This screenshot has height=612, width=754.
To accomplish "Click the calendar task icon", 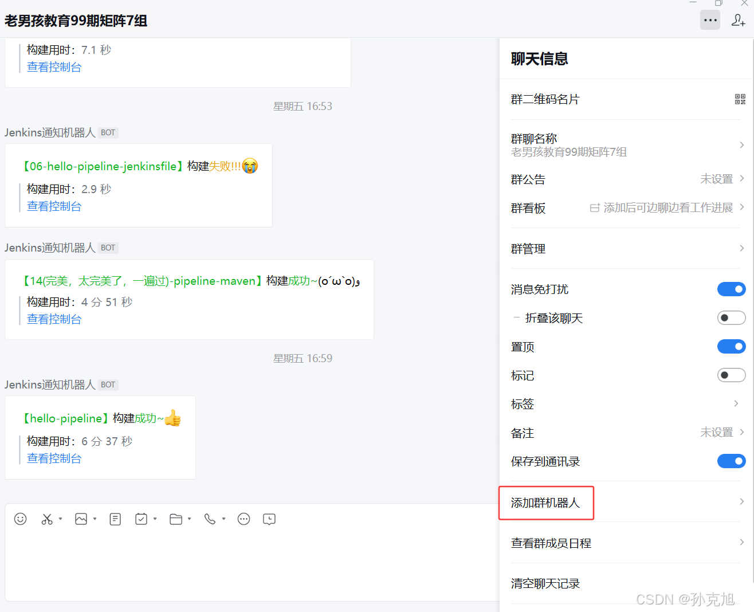I will tap(141, 519).
